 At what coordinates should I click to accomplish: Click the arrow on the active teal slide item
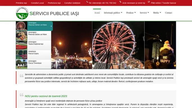[x=51, y=26]
